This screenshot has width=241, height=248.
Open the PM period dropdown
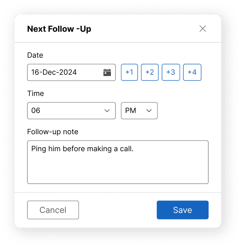click(139, 111)
